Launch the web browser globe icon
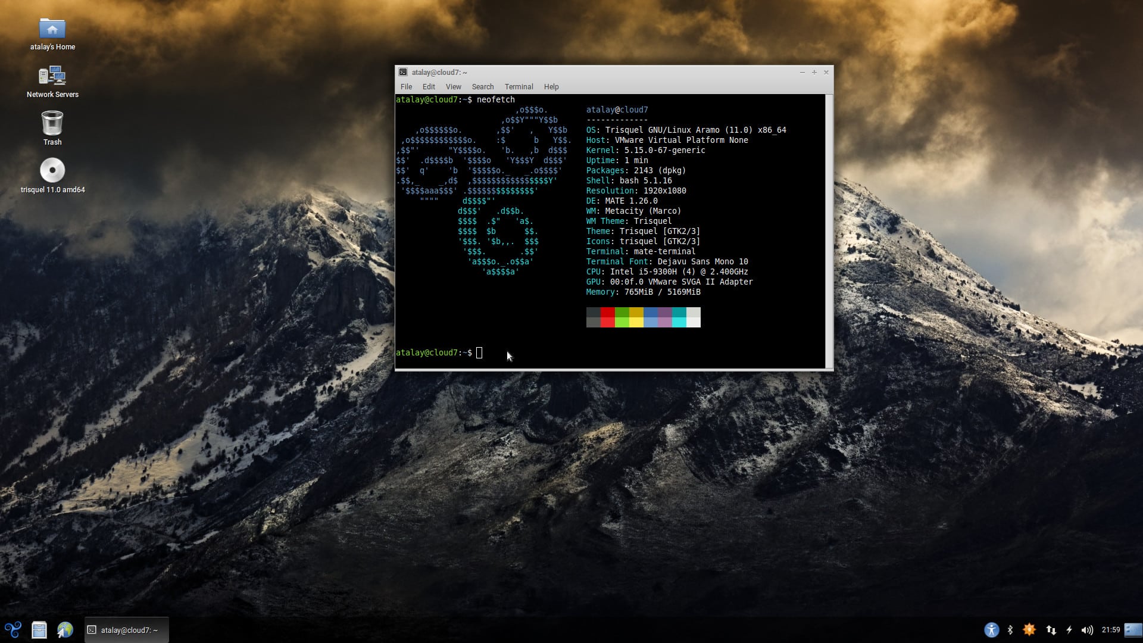The image size is (1143, 643). point(65,630)
